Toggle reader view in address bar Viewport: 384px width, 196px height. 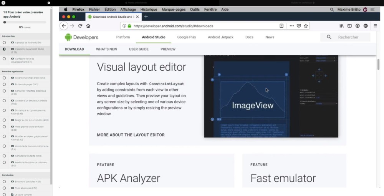tap(281, 26)
